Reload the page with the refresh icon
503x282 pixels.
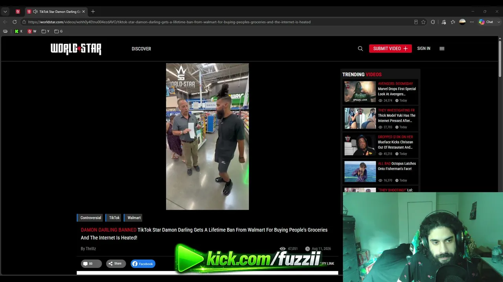tap(15, 22)
